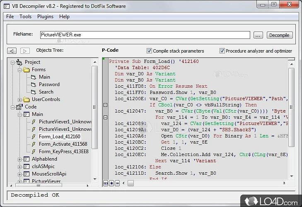This screenshot has width=302, height=207.
Task: Select the Password form in the tree
Action: click(x=49, y=84)
